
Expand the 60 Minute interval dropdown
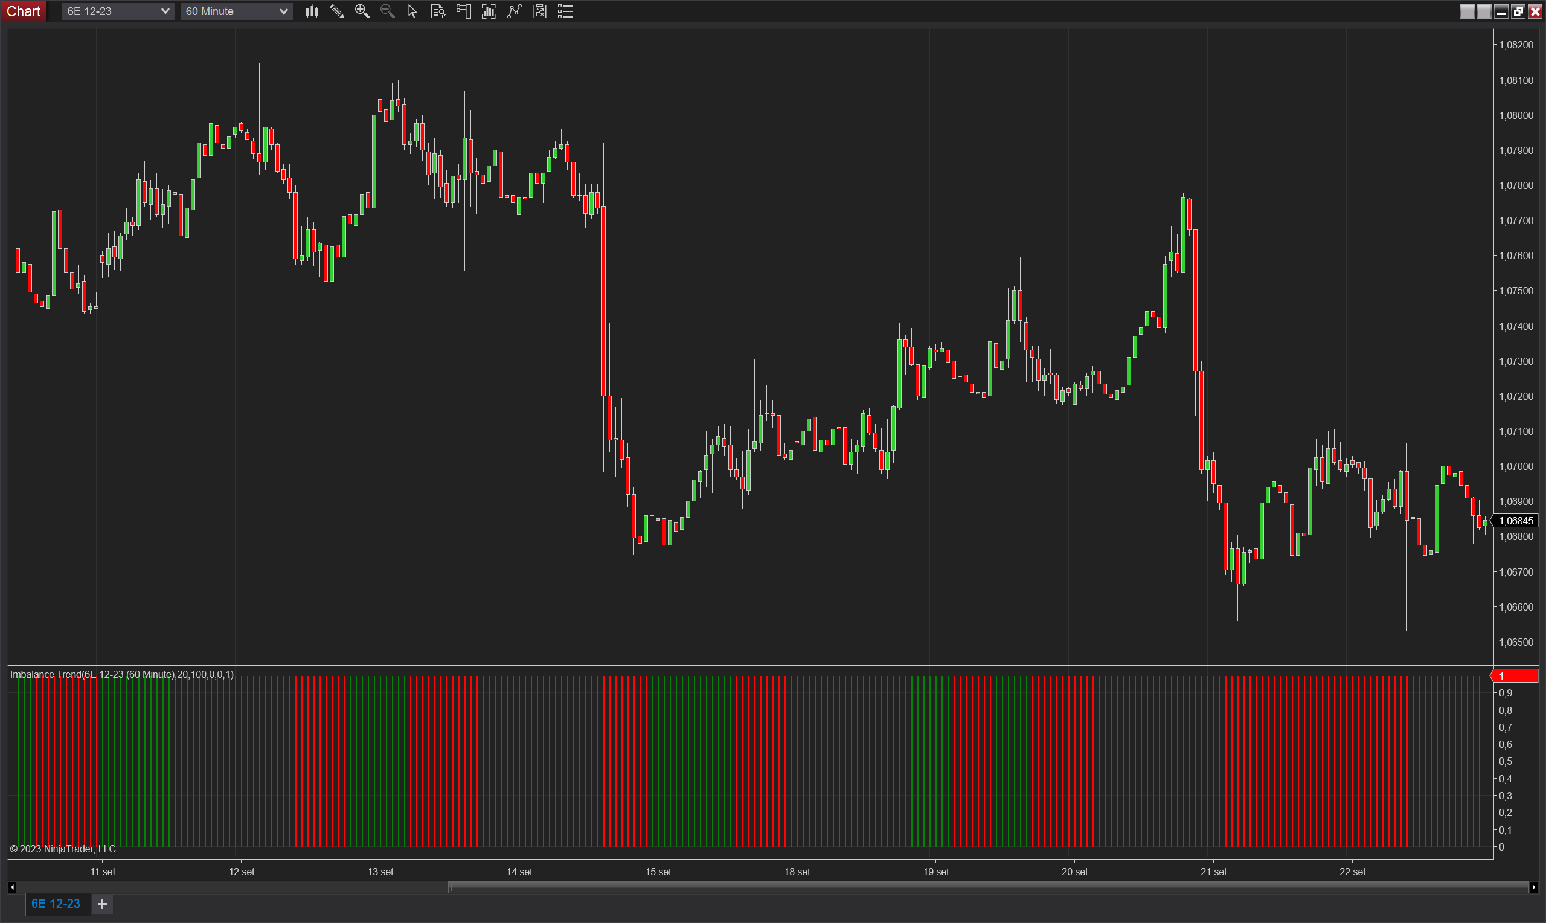point(236,11)
